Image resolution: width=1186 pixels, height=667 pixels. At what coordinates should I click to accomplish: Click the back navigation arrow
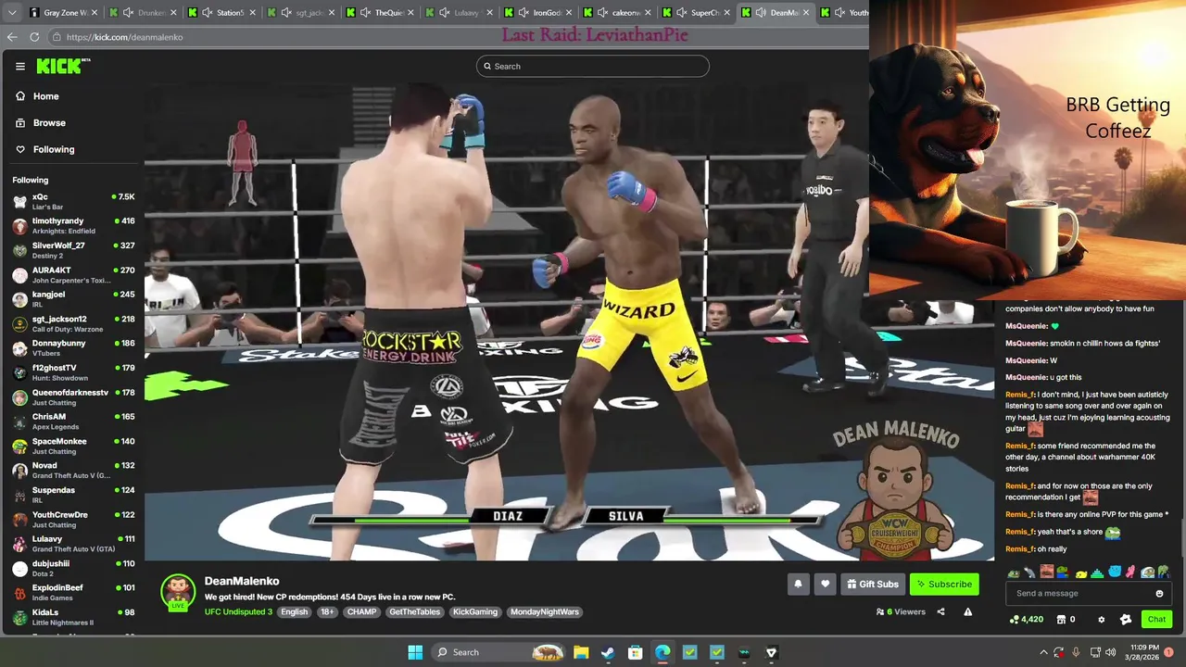click(x=12, y=37)
